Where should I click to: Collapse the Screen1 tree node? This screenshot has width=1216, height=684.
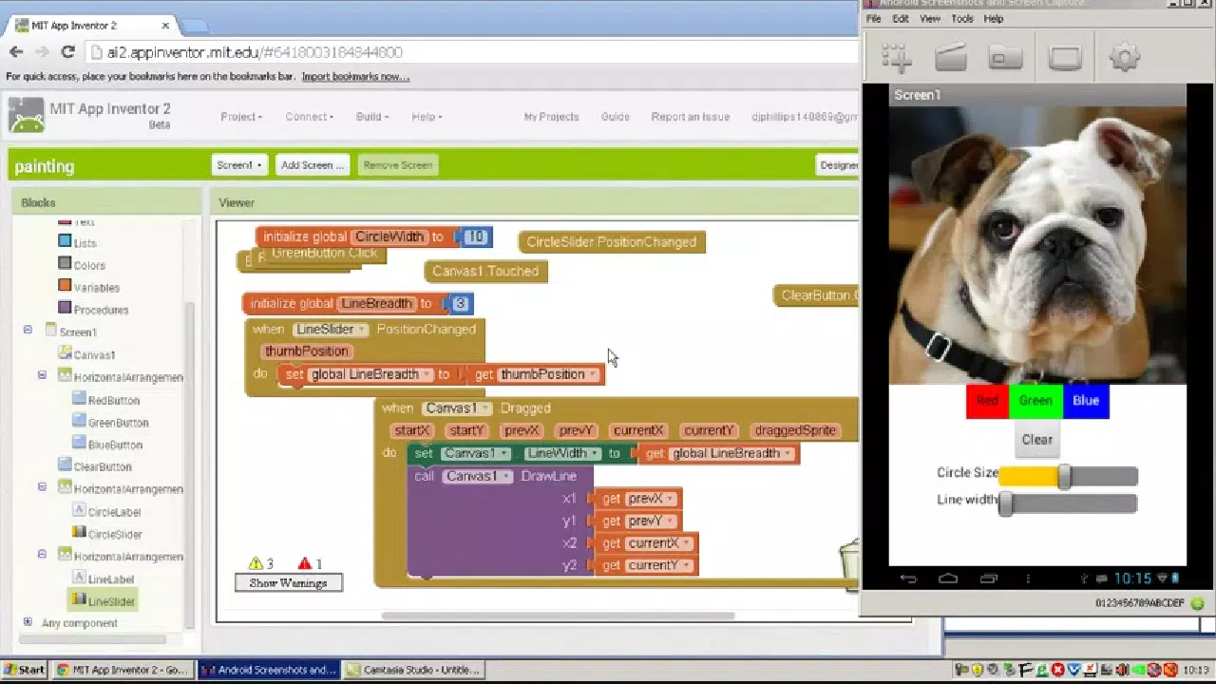click(x=28, y=330)
